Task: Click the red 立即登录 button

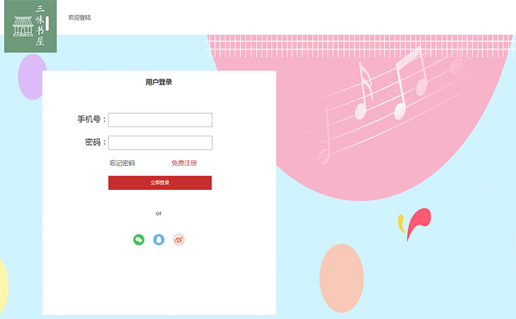Action: pyautogui.click(x=160, y=183)
